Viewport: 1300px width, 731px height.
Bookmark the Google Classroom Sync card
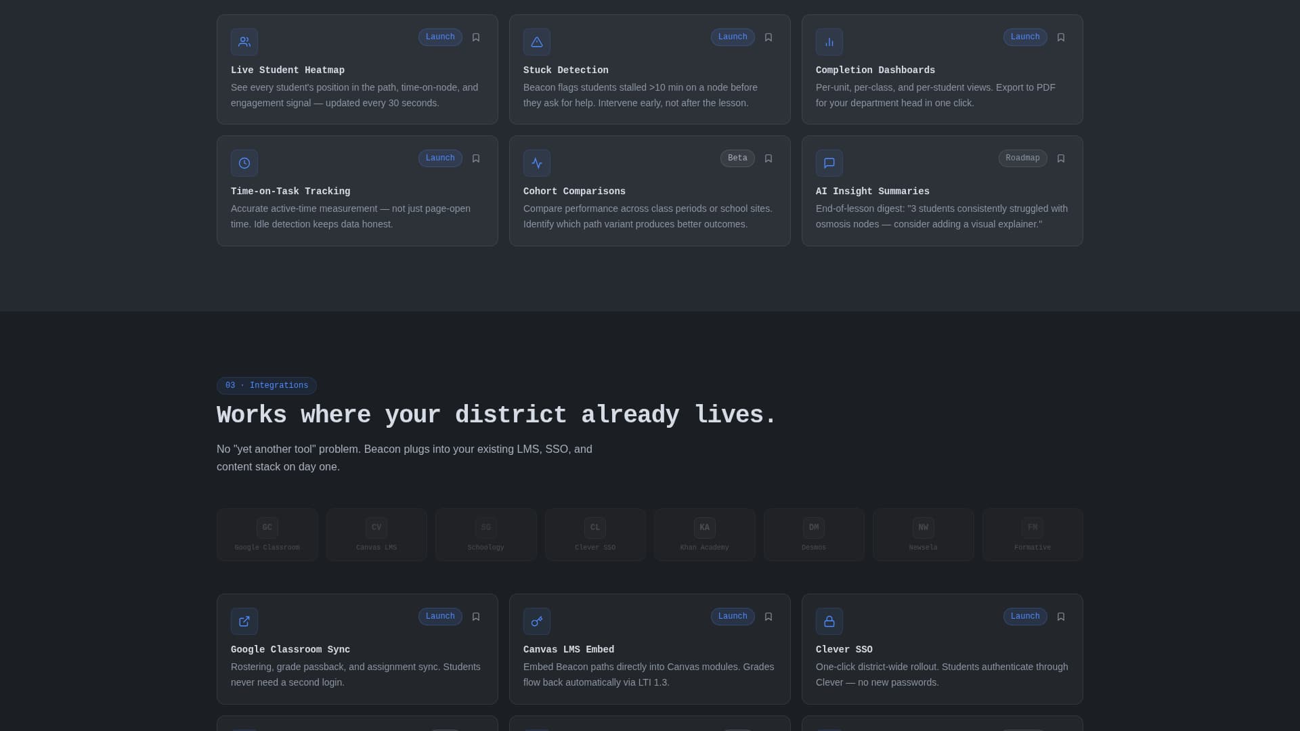point(476,617)
